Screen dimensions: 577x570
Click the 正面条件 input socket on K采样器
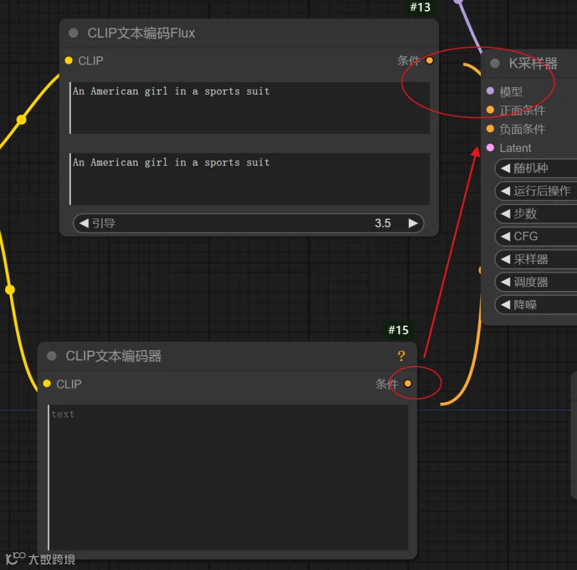click(490, 110)
